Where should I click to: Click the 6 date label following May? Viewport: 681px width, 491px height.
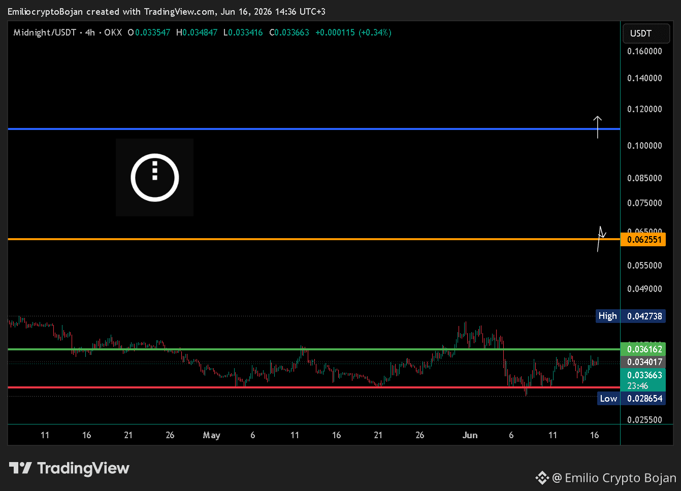point(253,435)
